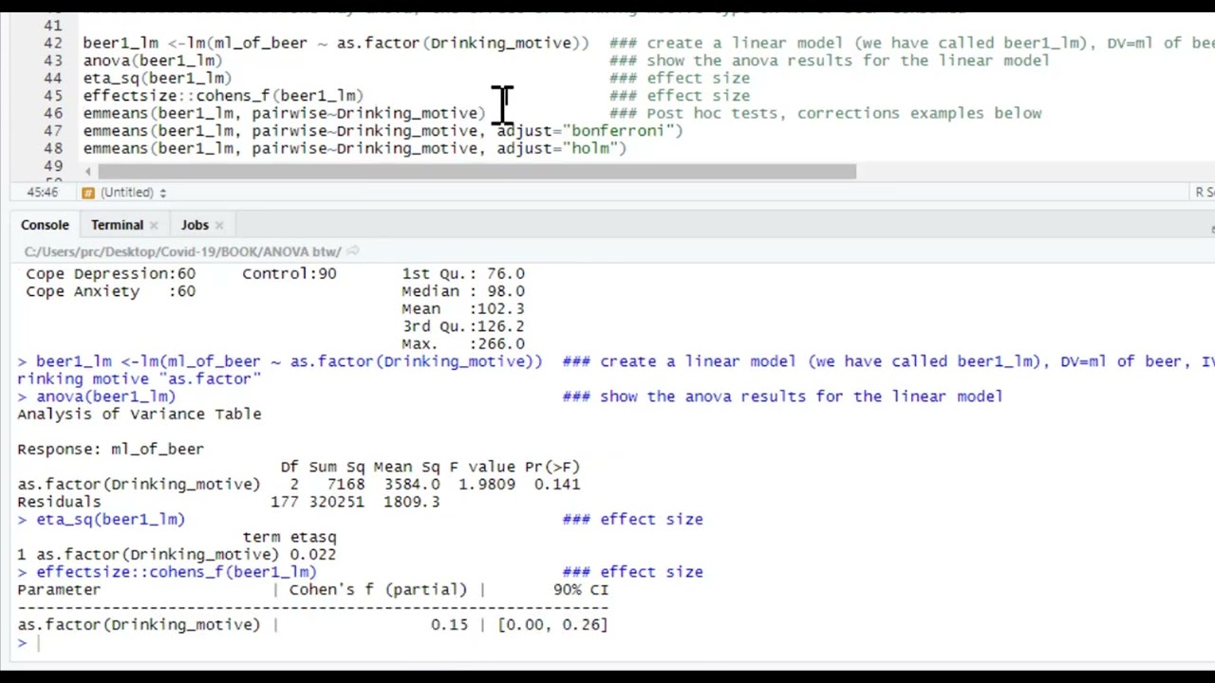Image resolution: width=1215 pixels, height=683 pixels.
Task: Click line 44 eta_sq(beer1_lm) in editor
Action: tap(158, 78)
